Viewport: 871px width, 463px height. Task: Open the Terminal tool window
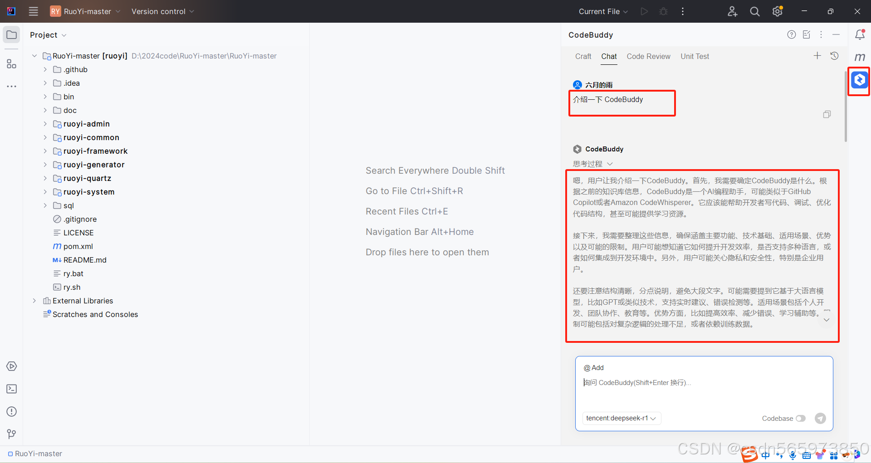pos(12,389)
